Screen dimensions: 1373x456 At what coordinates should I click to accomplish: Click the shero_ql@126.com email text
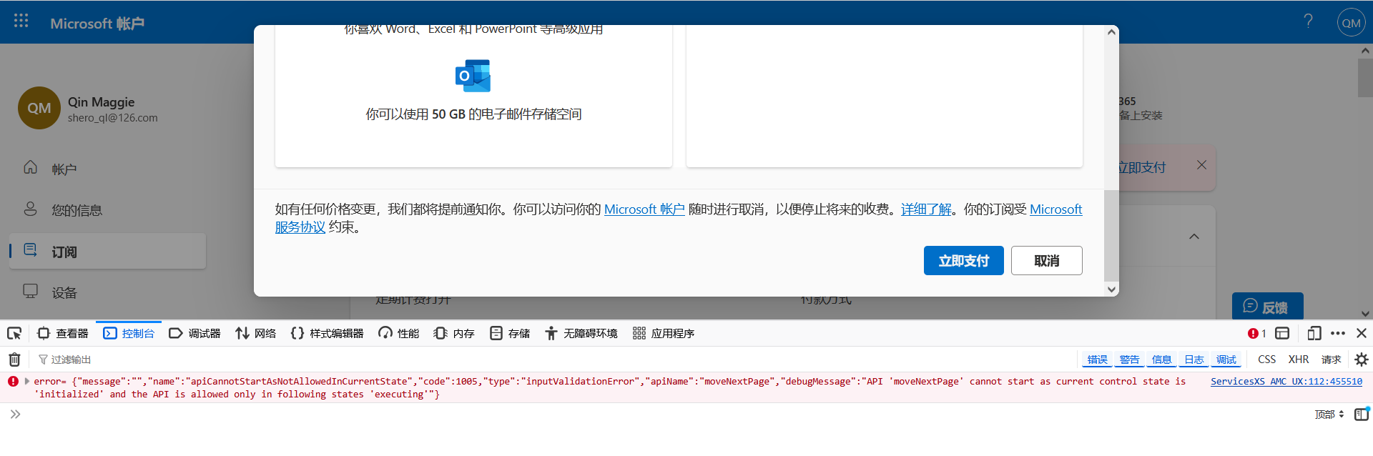pos(113,118)
